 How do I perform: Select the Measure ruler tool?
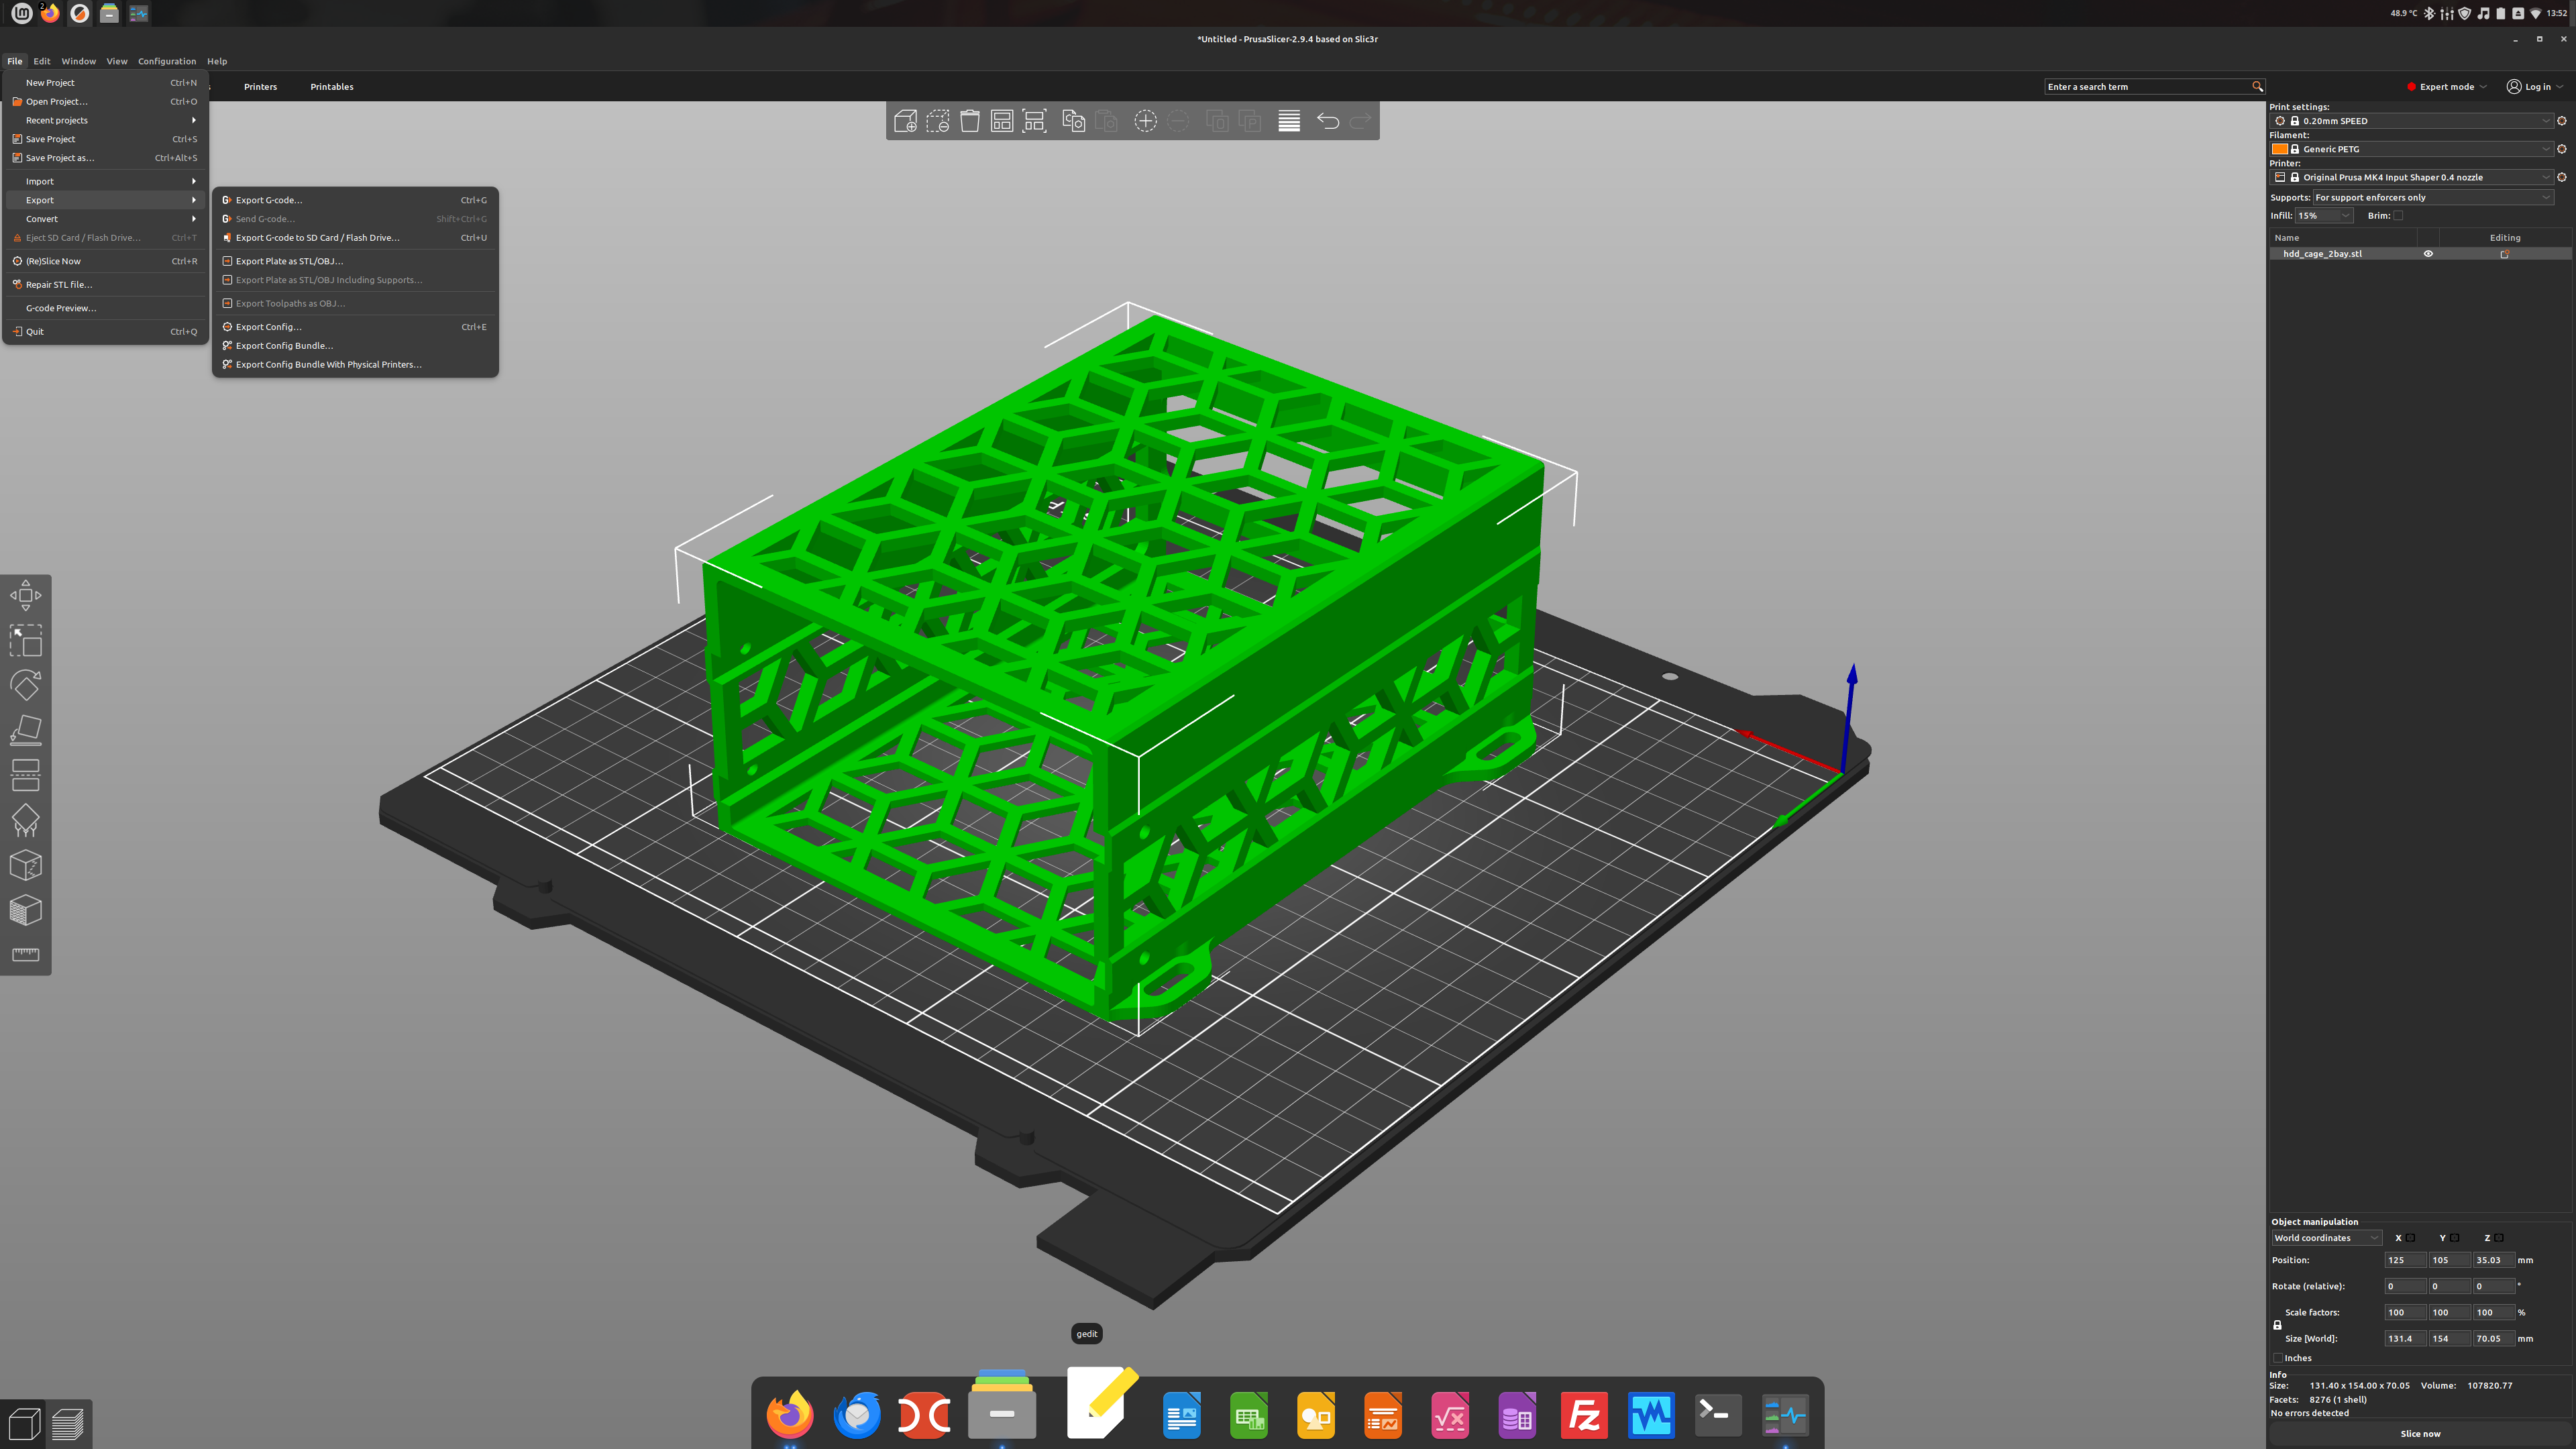pyautogui.click(x=25, y=954)
